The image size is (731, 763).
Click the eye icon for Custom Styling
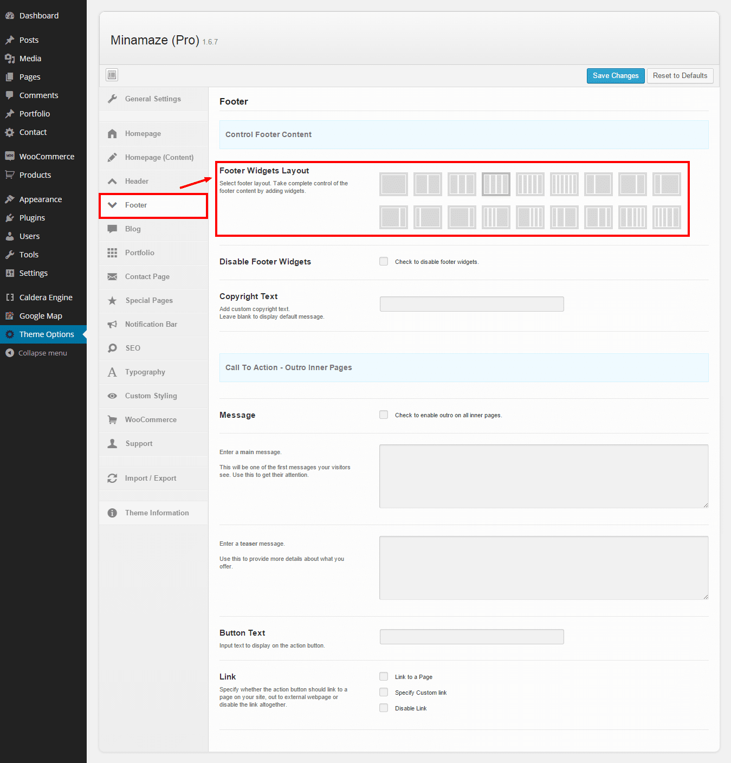[112, 396]
